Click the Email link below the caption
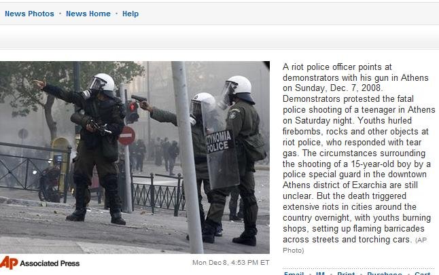This screenshot has height=275, width=439. pos(294,274)
